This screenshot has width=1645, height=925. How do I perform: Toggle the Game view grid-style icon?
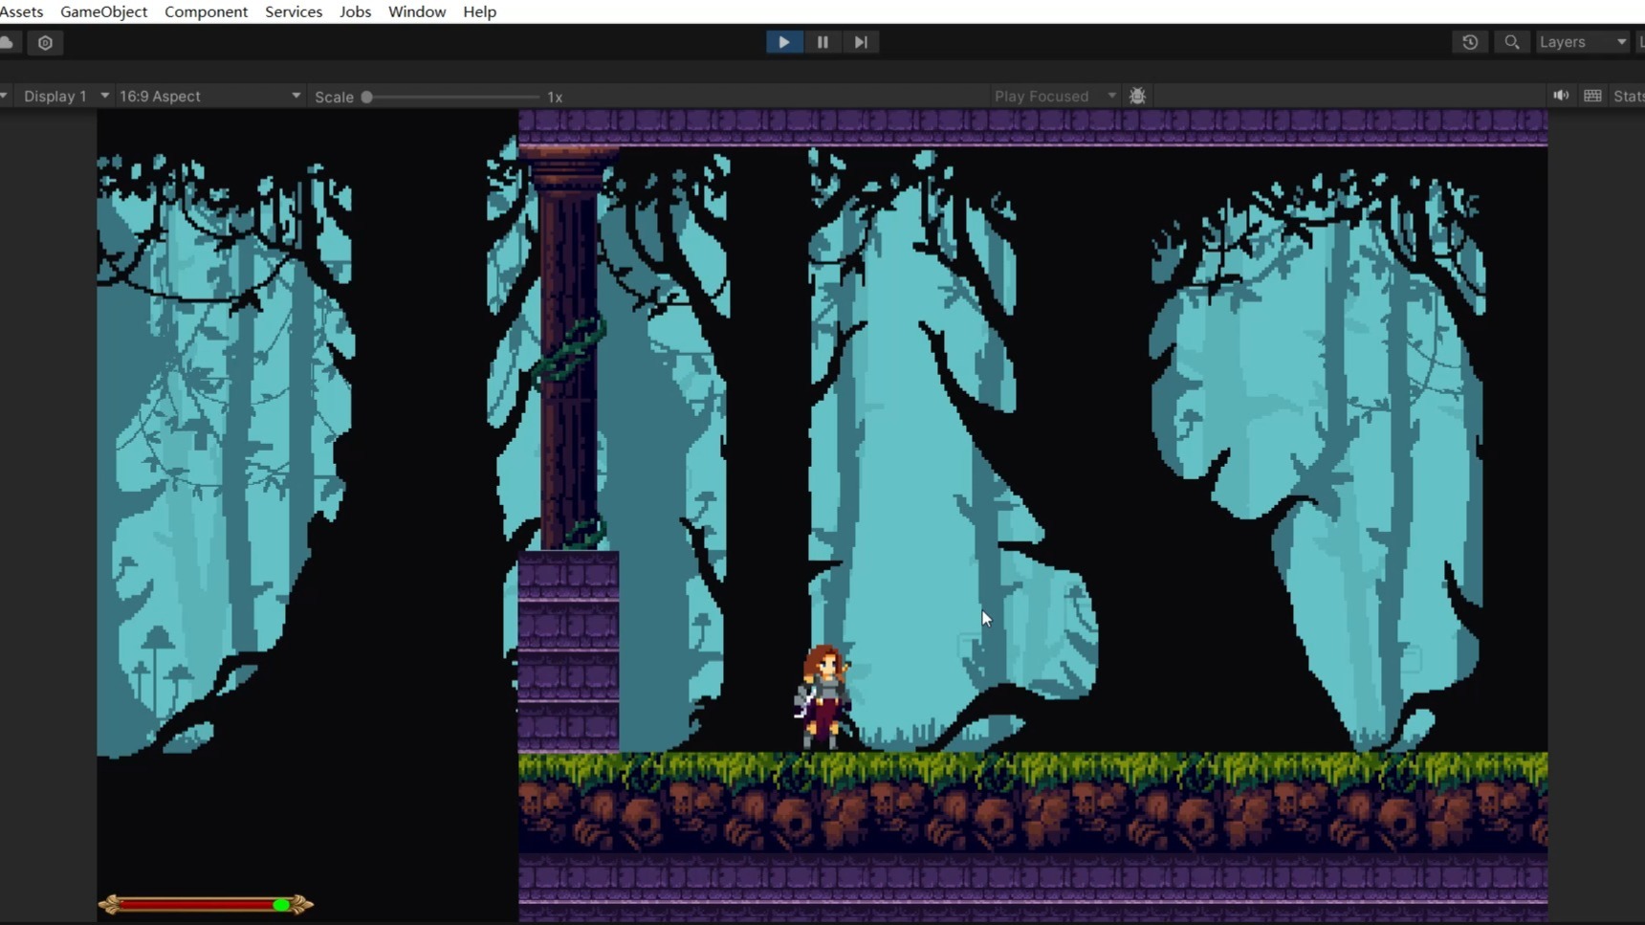pyautogui.click(x=1592, y=96)
